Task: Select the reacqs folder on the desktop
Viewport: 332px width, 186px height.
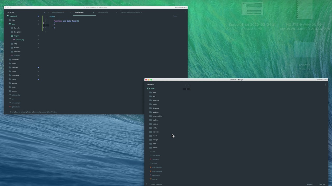Action: click(305, 56)
